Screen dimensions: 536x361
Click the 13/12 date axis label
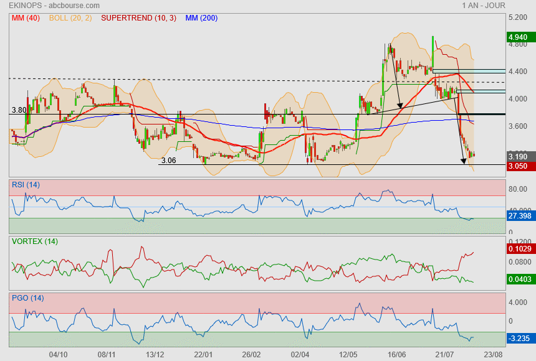(155, 355)
